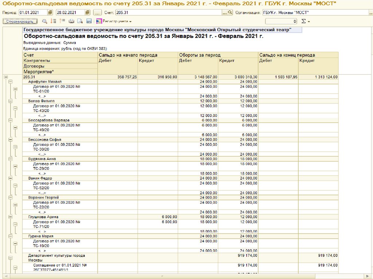Select the Департамент культуры города Москвы row

pyautogui.click(x=56, y=258)
